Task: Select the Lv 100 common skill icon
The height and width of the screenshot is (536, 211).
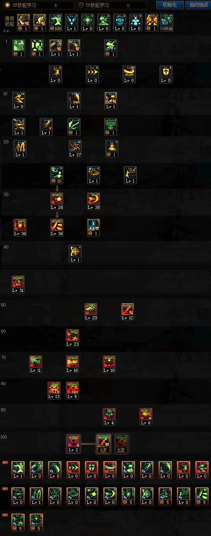Action: click(56, 23)
